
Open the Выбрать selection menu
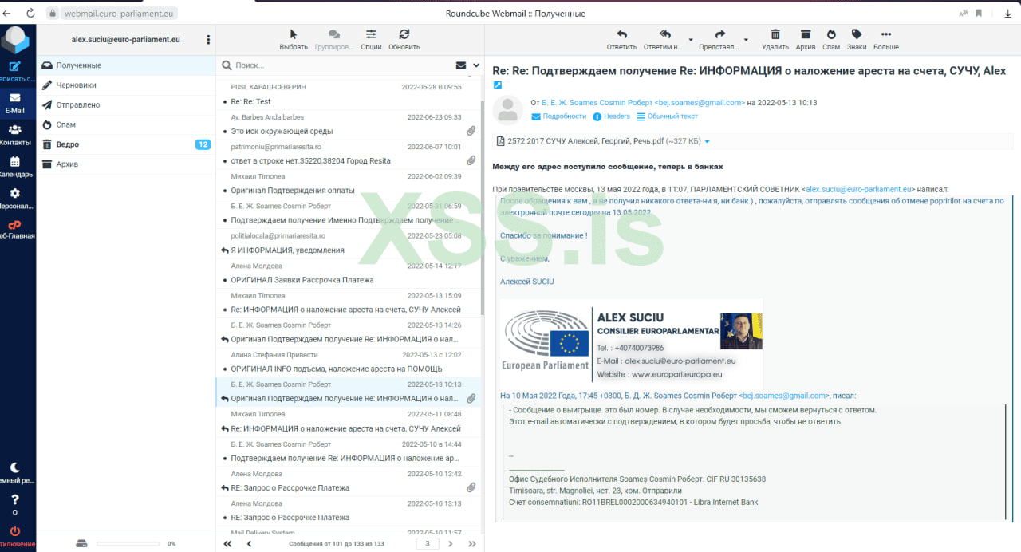click(x=294, y=39)
